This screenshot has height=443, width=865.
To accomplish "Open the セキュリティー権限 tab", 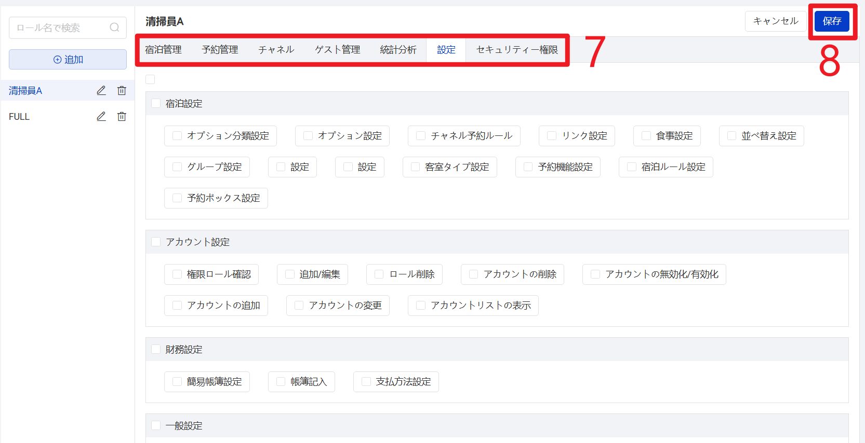I will tap(516, 50).
